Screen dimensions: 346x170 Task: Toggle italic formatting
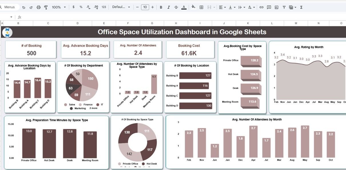point(168,7)
